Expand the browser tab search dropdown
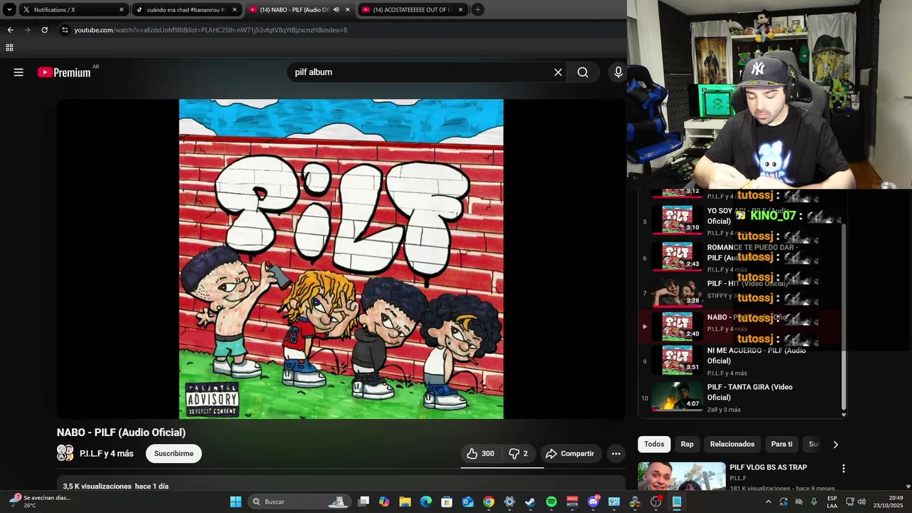The width and height of the screenshot is (912, 513). pos(9,9)
